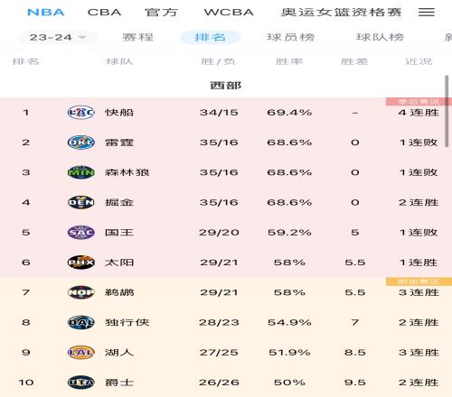Click the 胜/负 column header
The height and width of the screenshot is (397, 452).
(x=219, y=61)
